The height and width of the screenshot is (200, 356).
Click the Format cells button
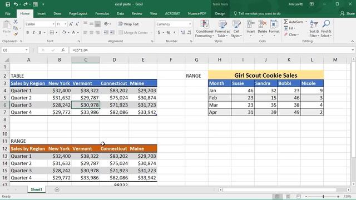(274, 29)
